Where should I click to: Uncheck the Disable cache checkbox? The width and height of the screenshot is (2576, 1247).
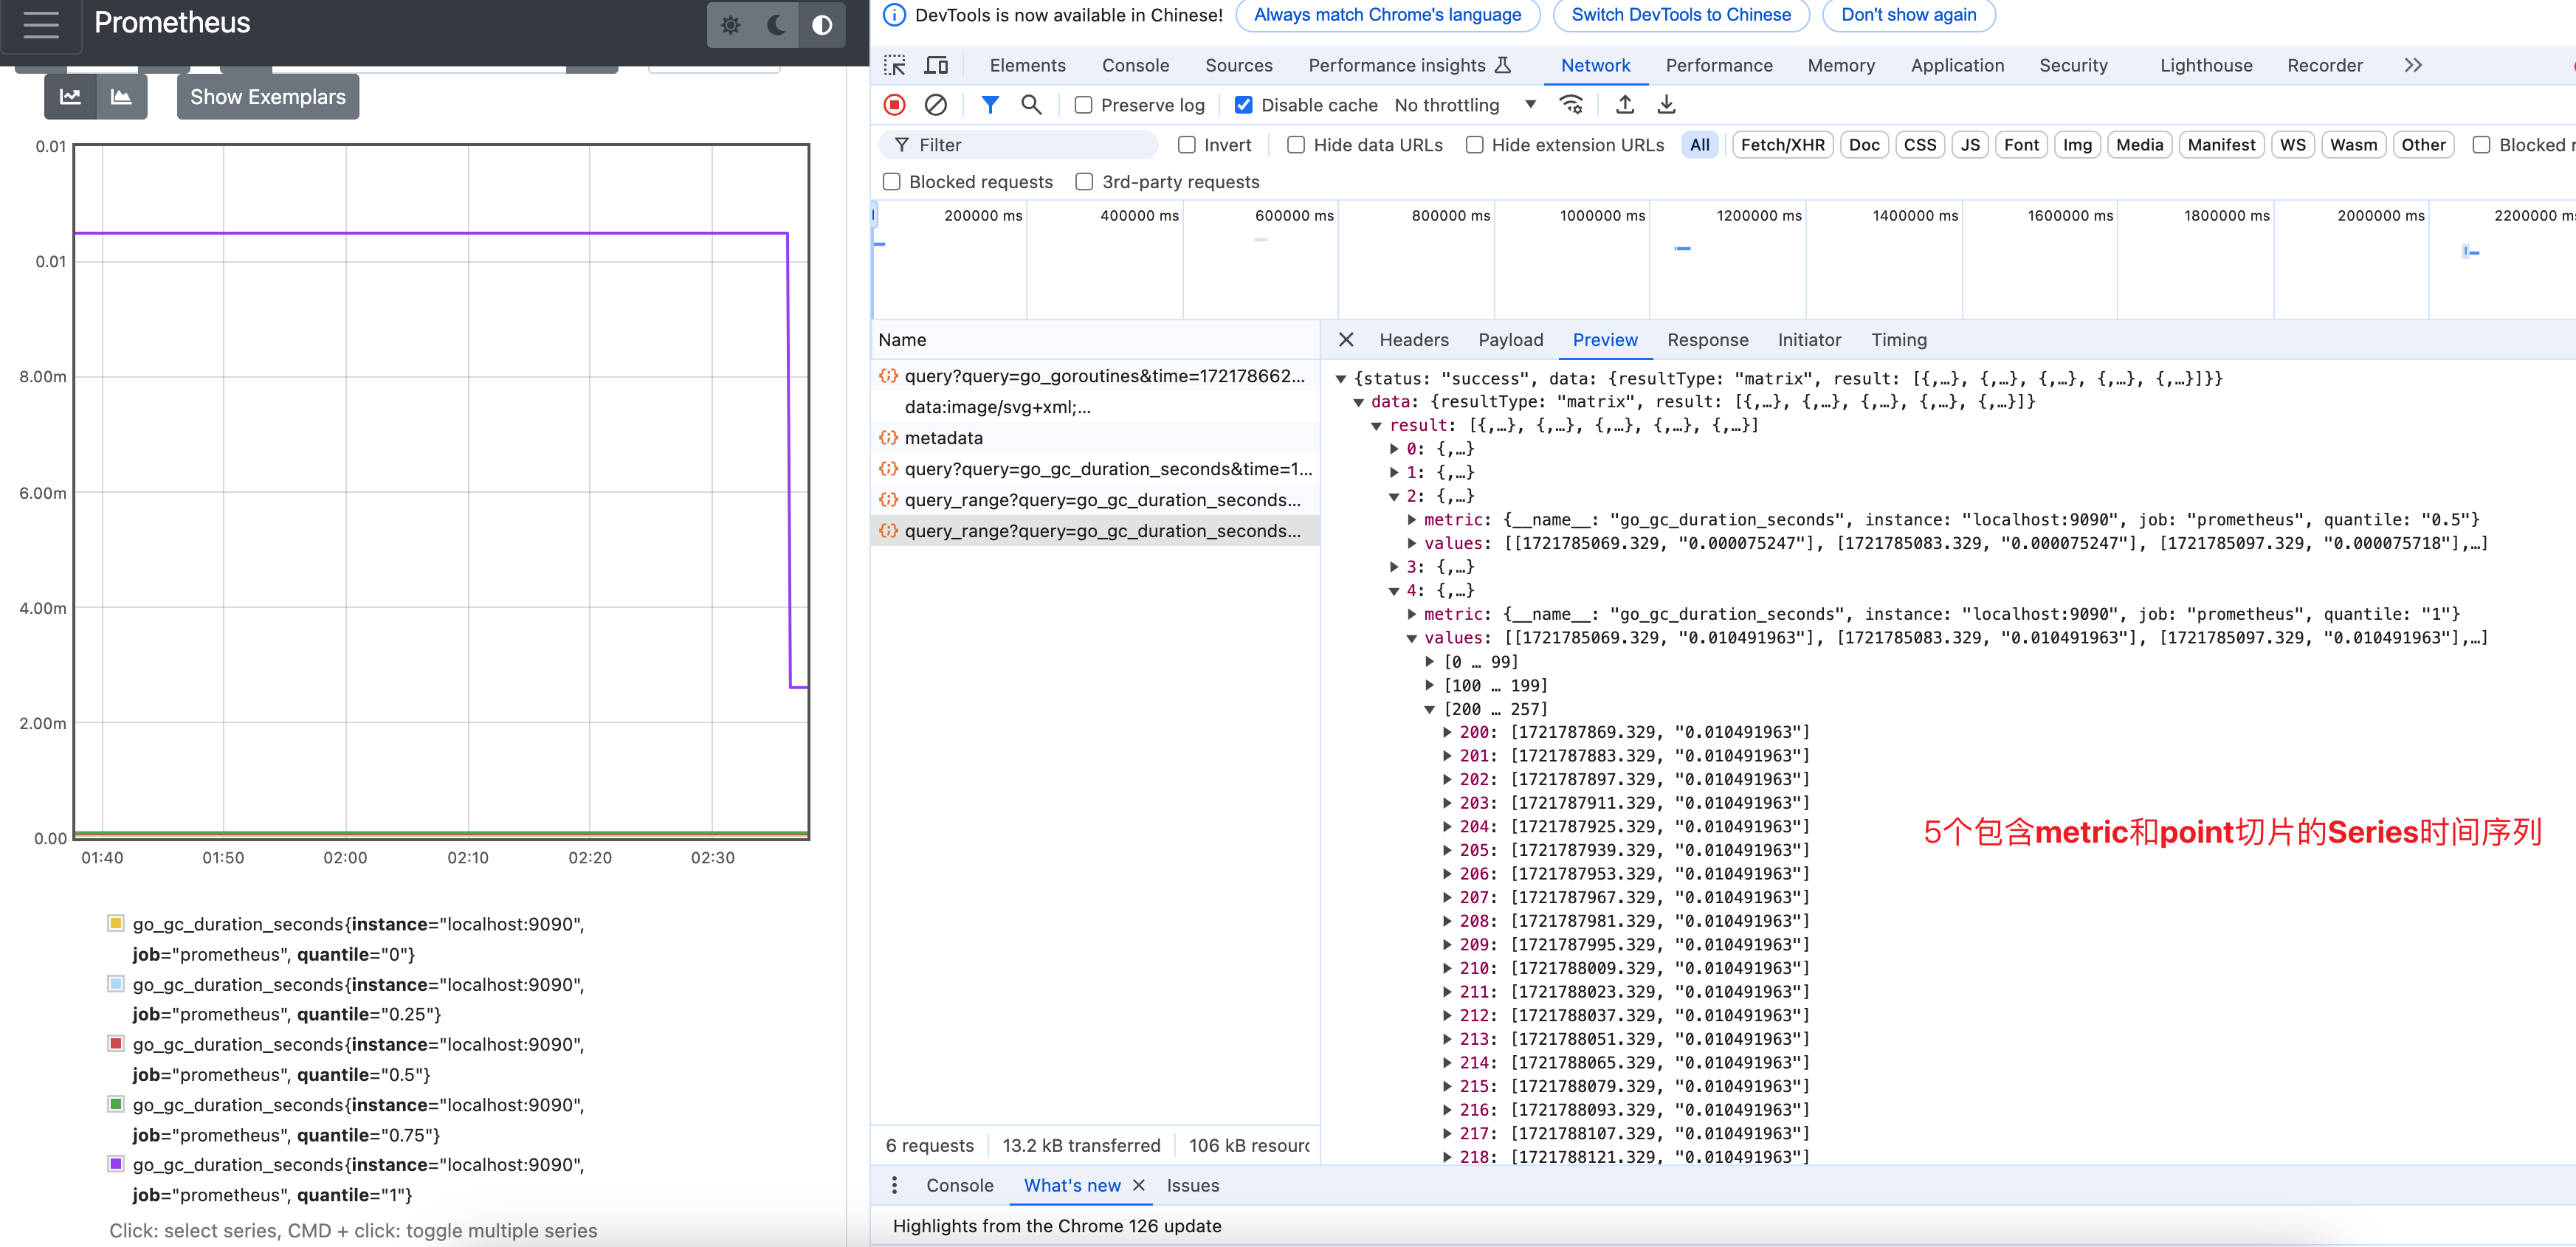pyautogui.click(x=1243, y=105)
